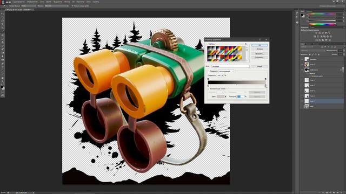The width and height of the screenshot is (346, 194).
Task: Open the Filter menu
Action: pyautogui.click(x=67, y=2)
